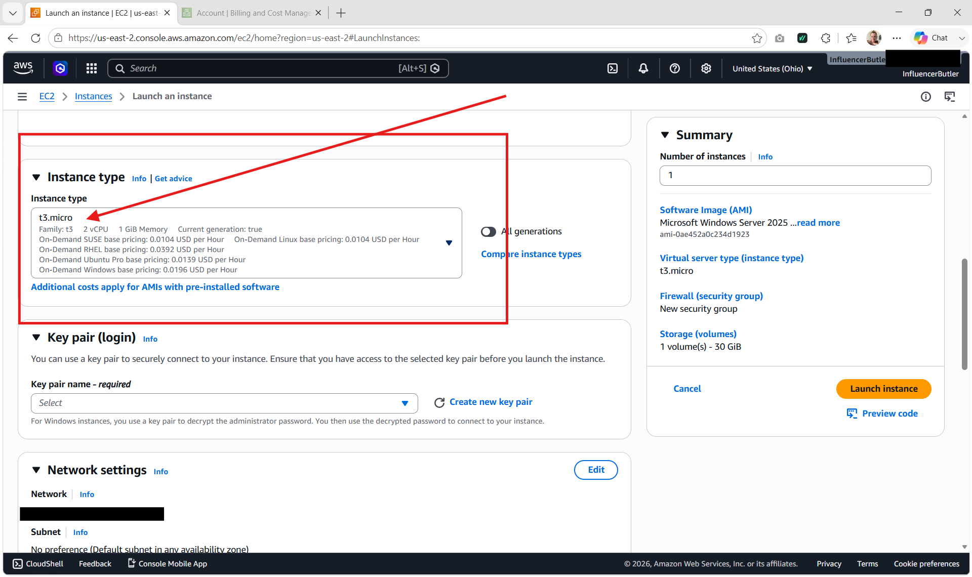Open the help question-mark menu

(675, 68)
